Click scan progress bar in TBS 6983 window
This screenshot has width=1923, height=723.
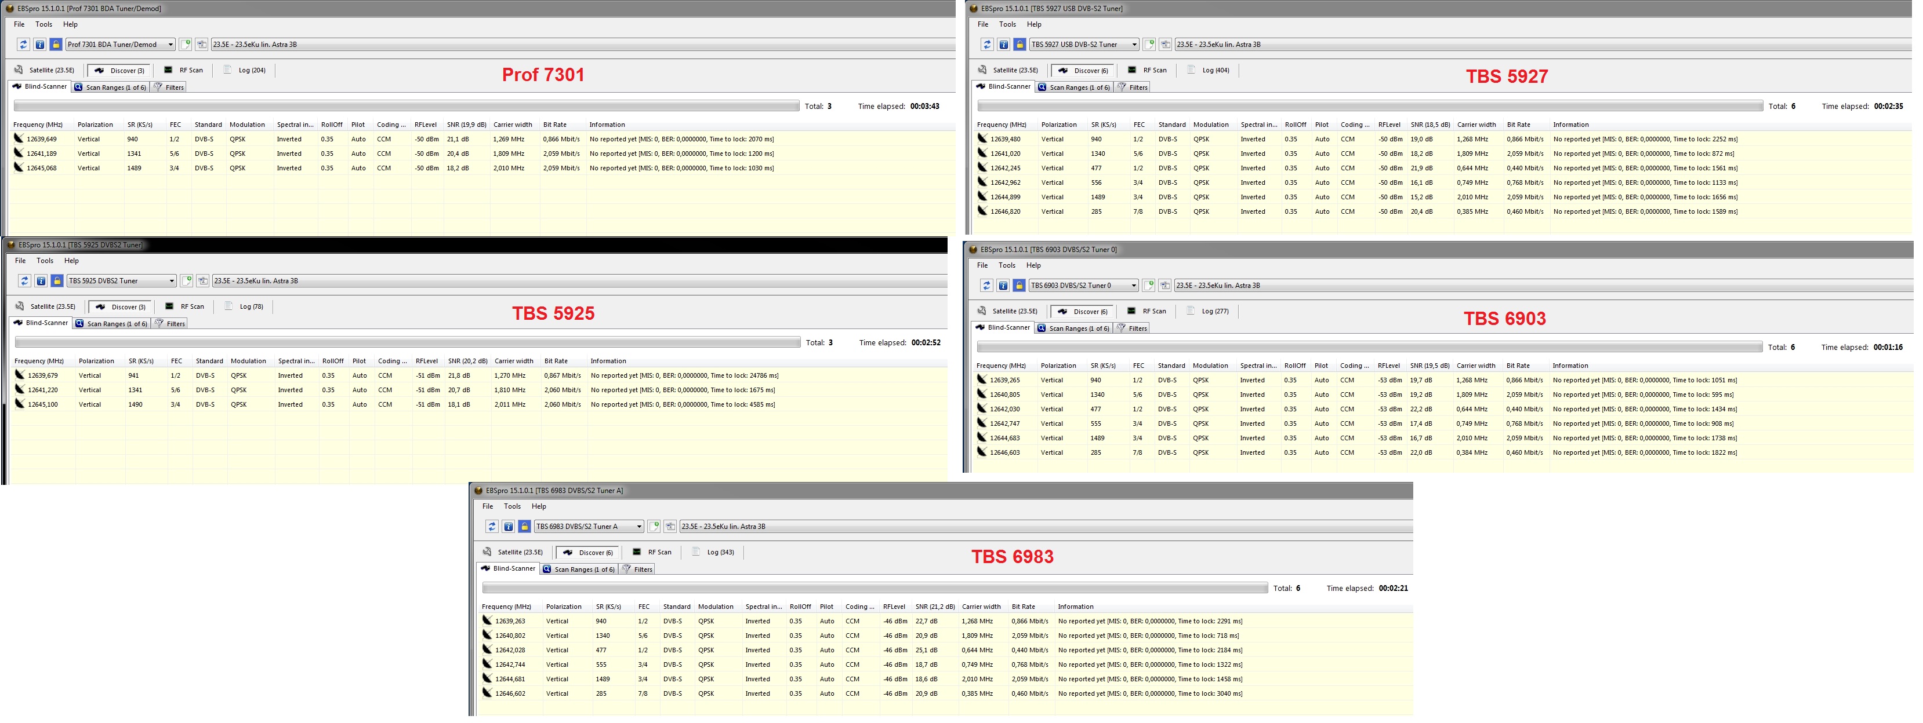875,588
